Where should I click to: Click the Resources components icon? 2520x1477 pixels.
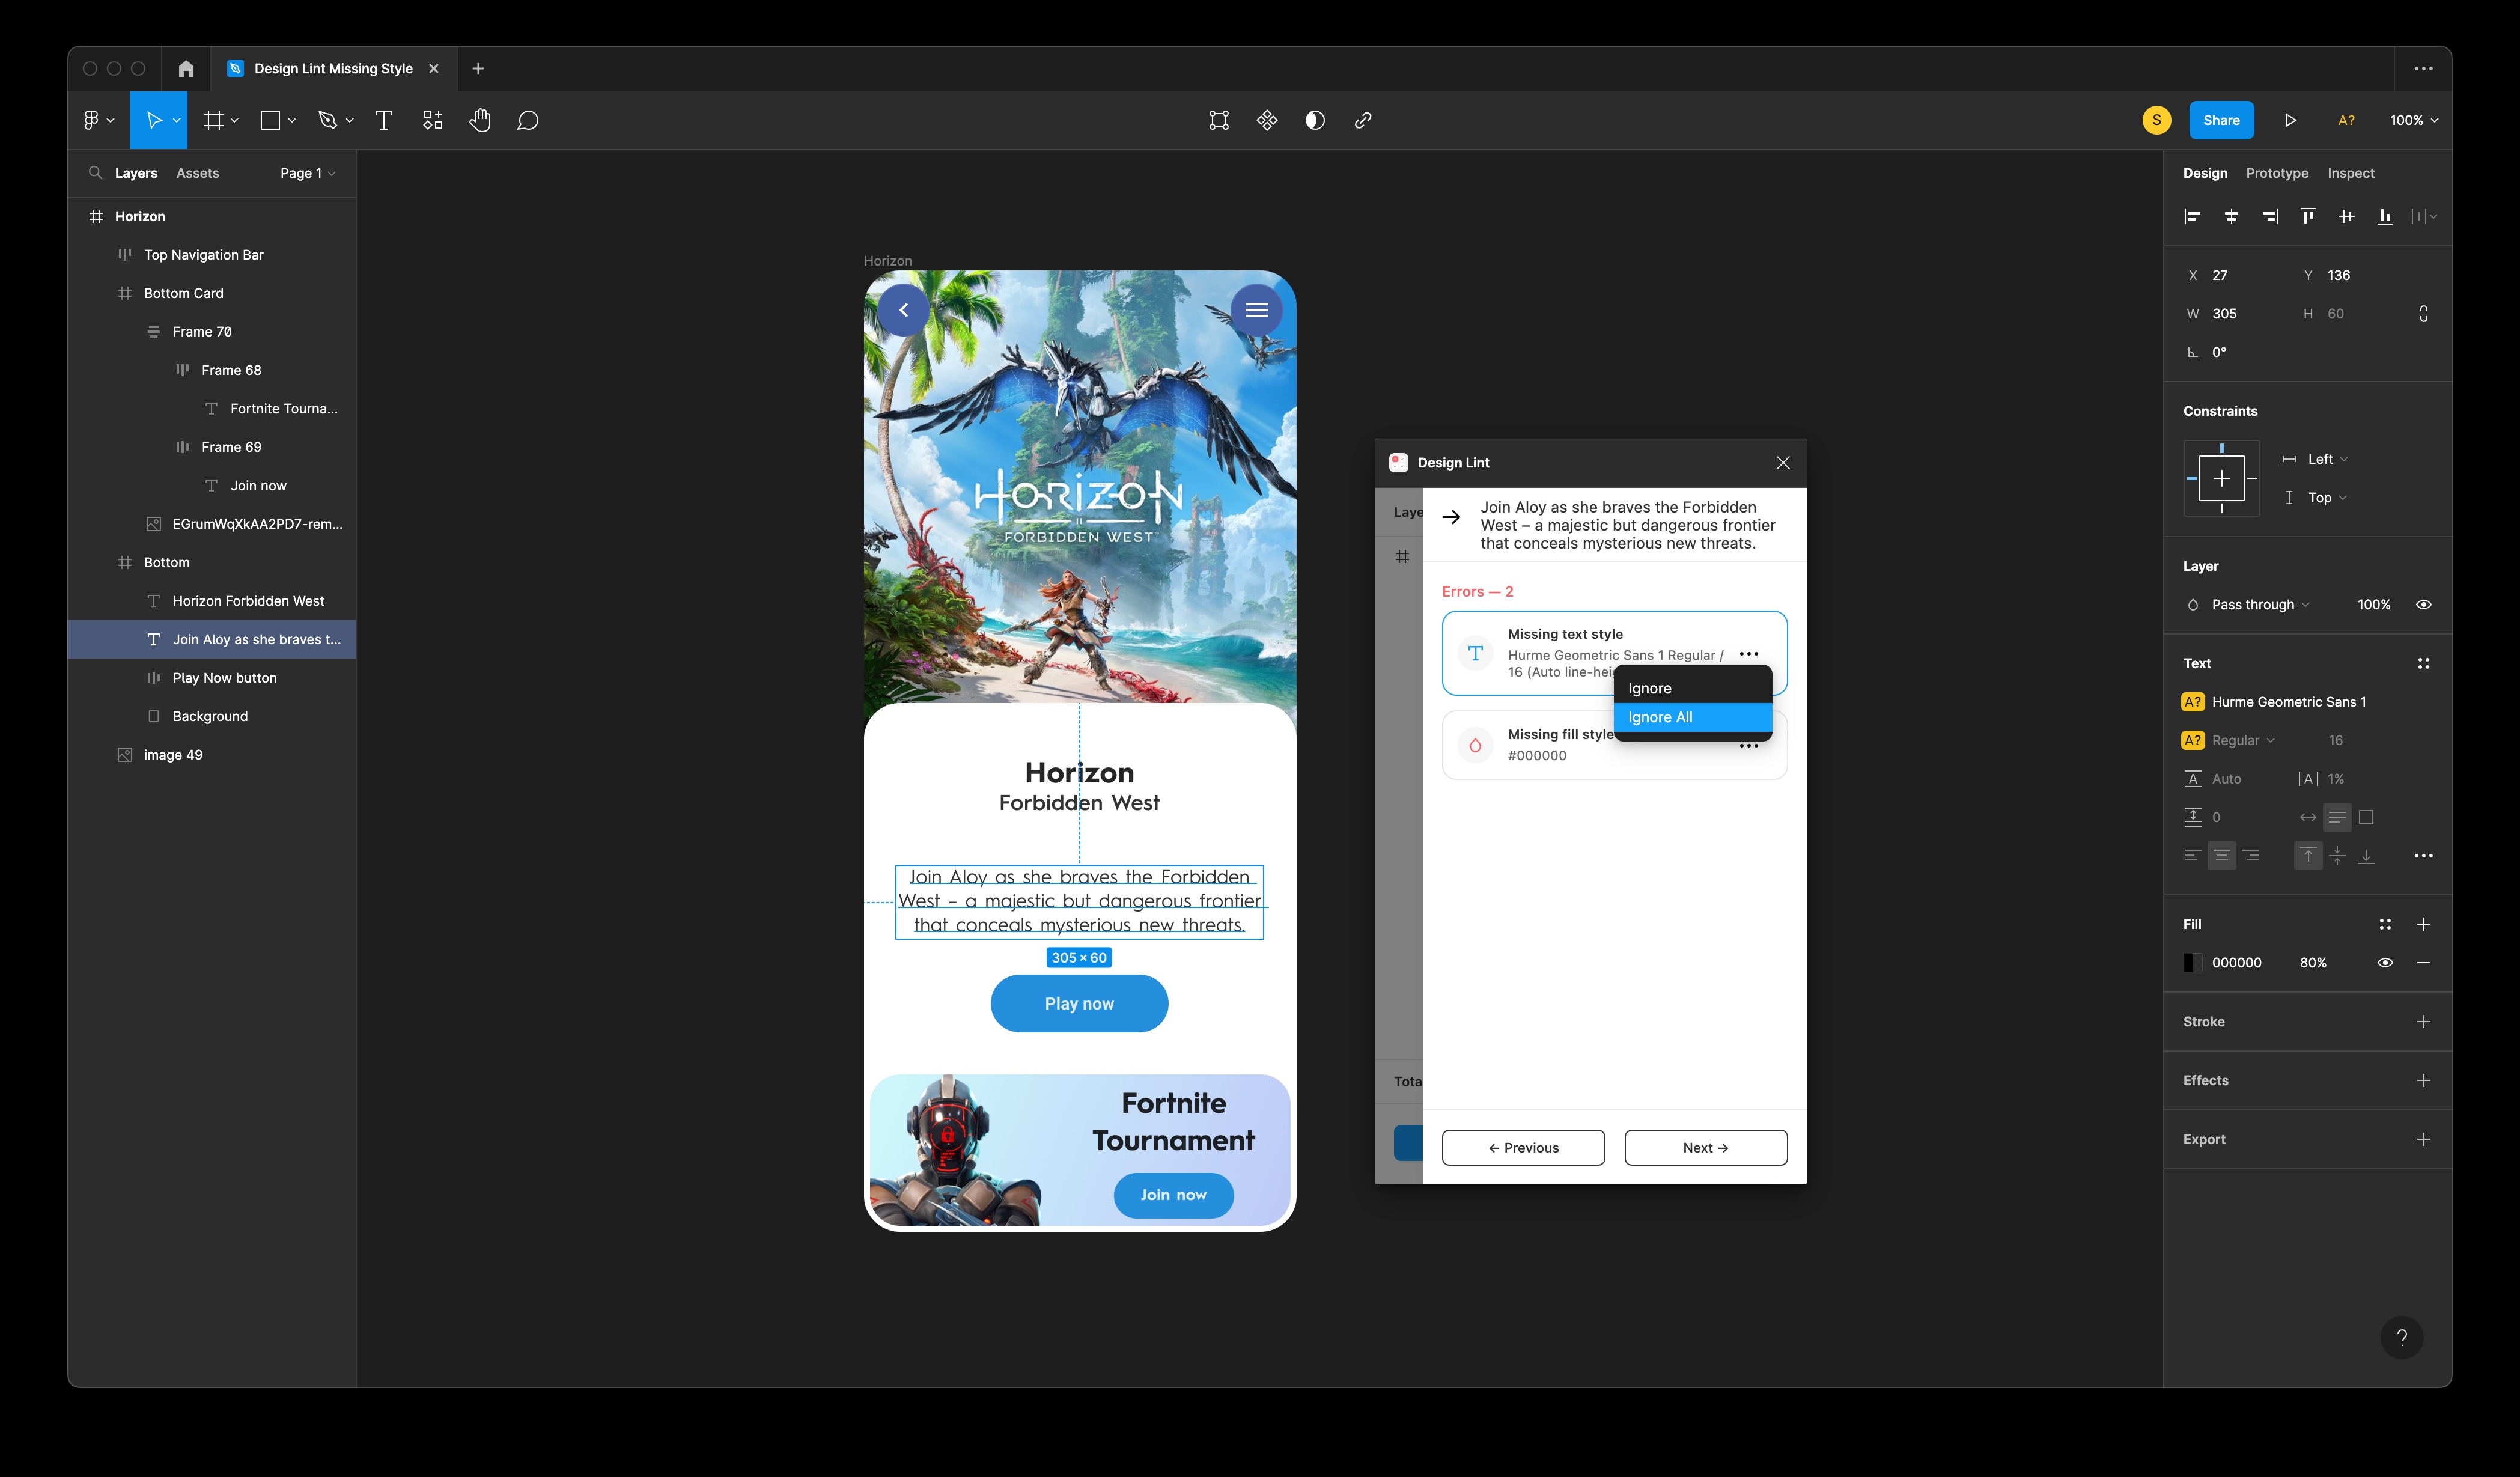[432, 120]
